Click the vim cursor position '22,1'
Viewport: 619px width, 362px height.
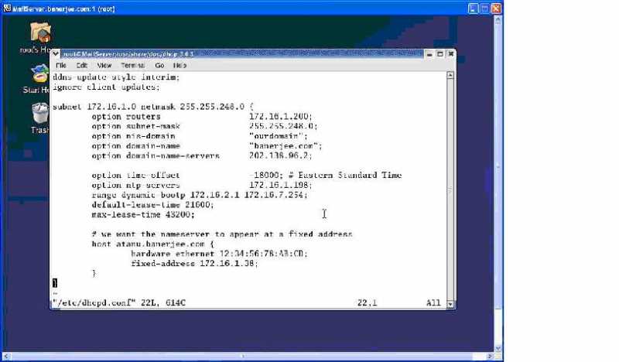[367, 302]
